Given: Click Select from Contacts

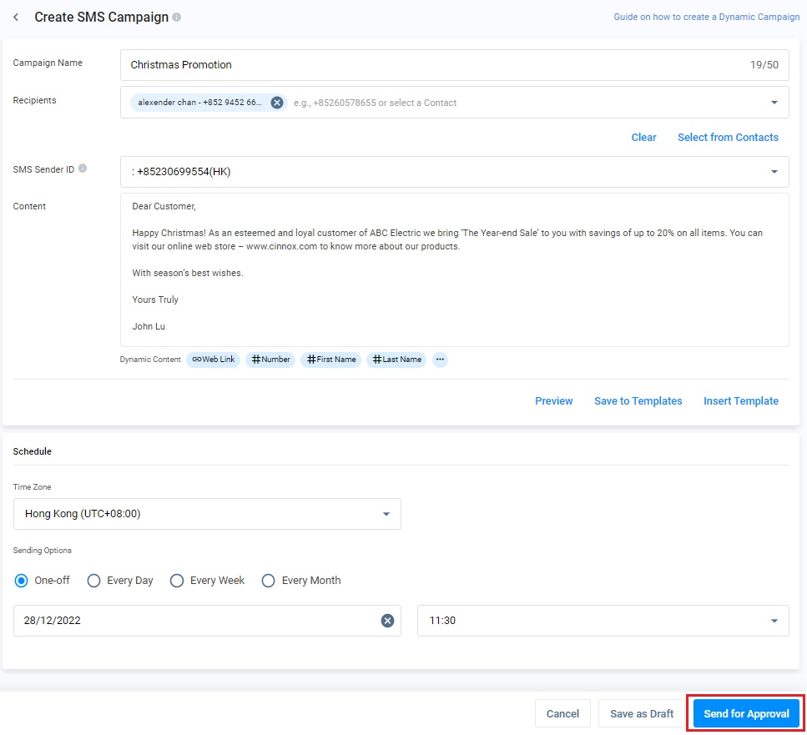Looking at the screenshot, I should [x=728, y=138].
